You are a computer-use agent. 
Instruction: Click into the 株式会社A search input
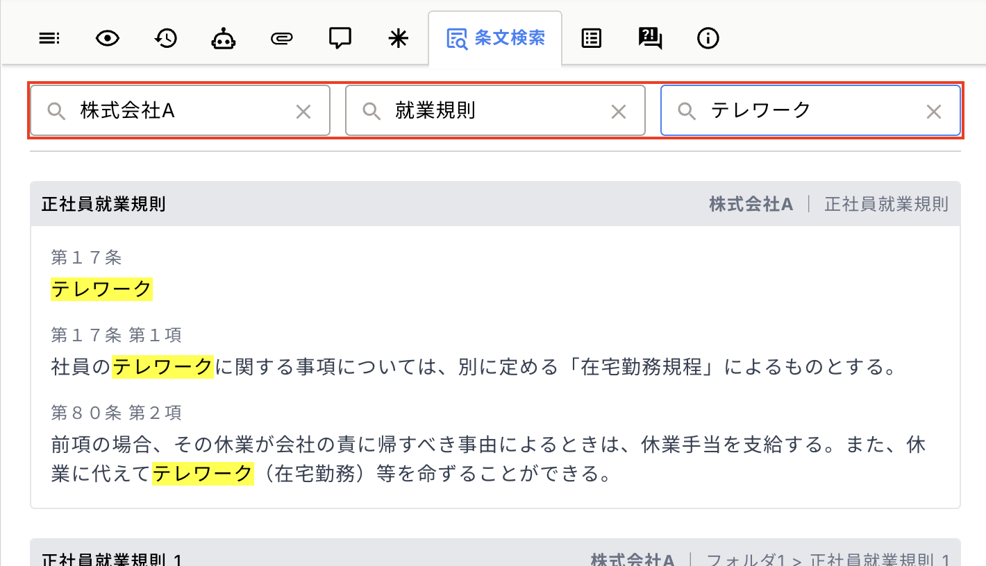coord(181,111)
